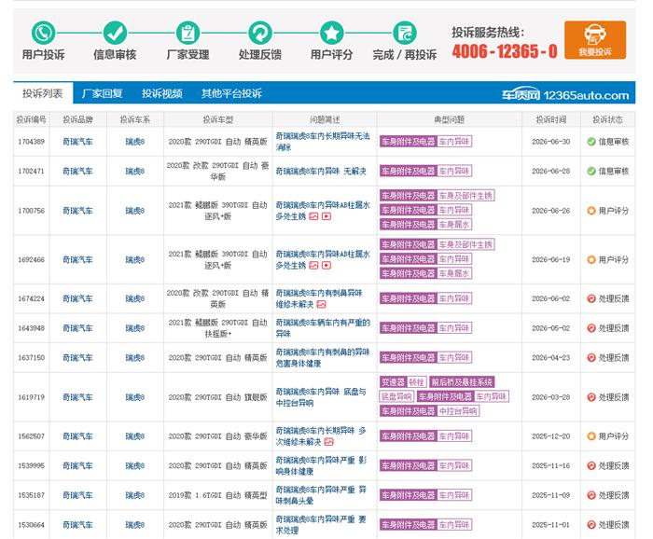
Task: Click the orange 用户评分 icon for 1700756
Action: [x=591, y=211]
